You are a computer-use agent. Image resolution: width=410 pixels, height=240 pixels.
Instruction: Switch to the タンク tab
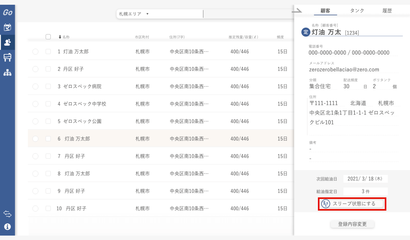(357, 10)
